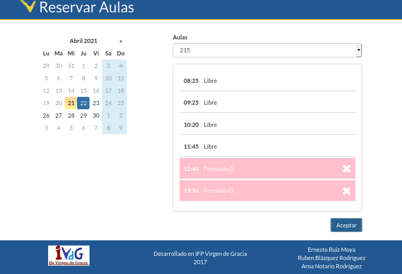Pick day 26 in the calendar
The image size is (402, 274).
point(46,116)
